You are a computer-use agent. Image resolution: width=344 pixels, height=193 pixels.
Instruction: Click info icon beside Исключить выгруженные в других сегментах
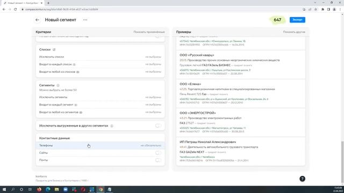112,126
